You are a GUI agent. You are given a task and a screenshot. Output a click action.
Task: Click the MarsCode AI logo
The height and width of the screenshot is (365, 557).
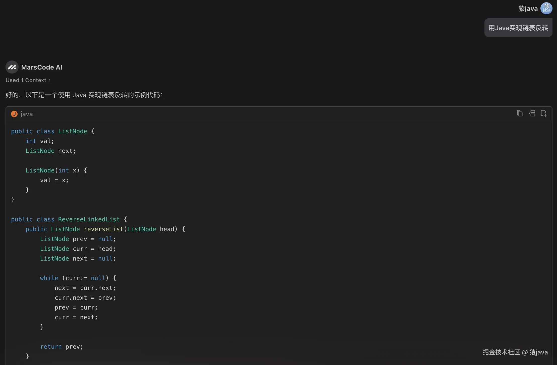click(x=12, y=67)
